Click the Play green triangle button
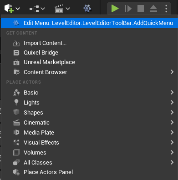The image size is (178, 180). [x=115, y=9]
